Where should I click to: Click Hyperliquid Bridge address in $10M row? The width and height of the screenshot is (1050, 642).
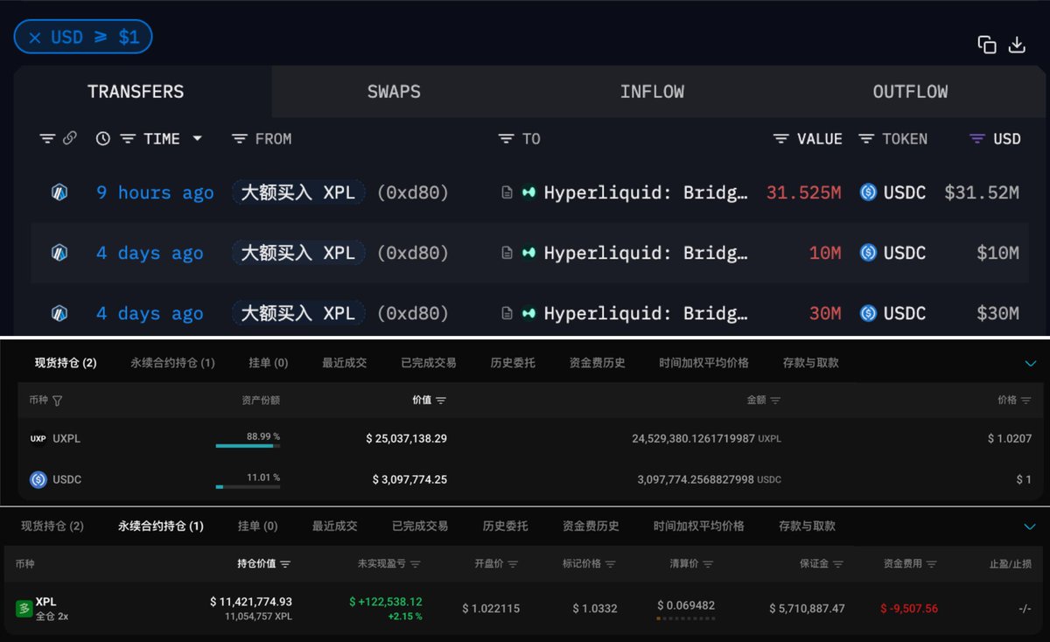(x=646, y=253)
